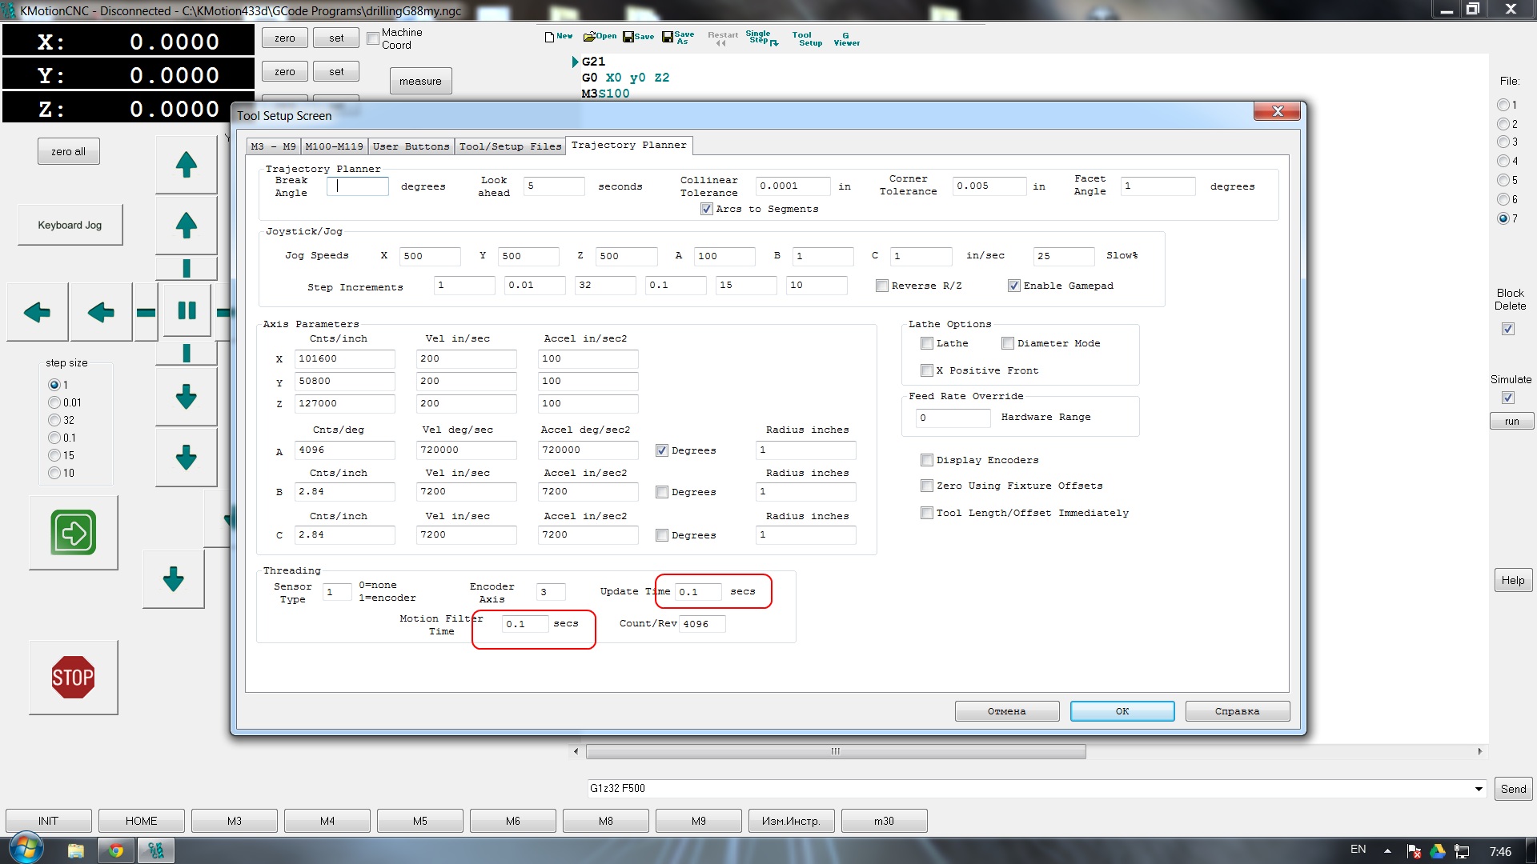The image size is (1537, 864).
Task: Open the G Viewer toolbar item
Action: [x=846, y=39]
